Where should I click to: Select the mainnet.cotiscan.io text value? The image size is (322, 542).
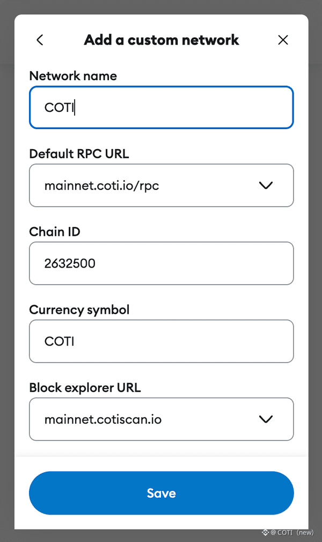pyautogui.click(x=103, y=419)
